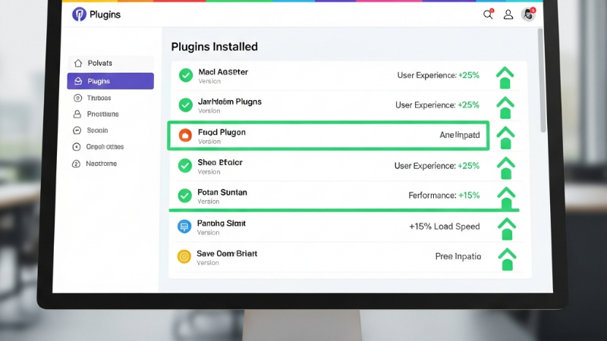607x341 pixels.
Task: Open the profile avatar with notification badge
Action: (528, 14)
